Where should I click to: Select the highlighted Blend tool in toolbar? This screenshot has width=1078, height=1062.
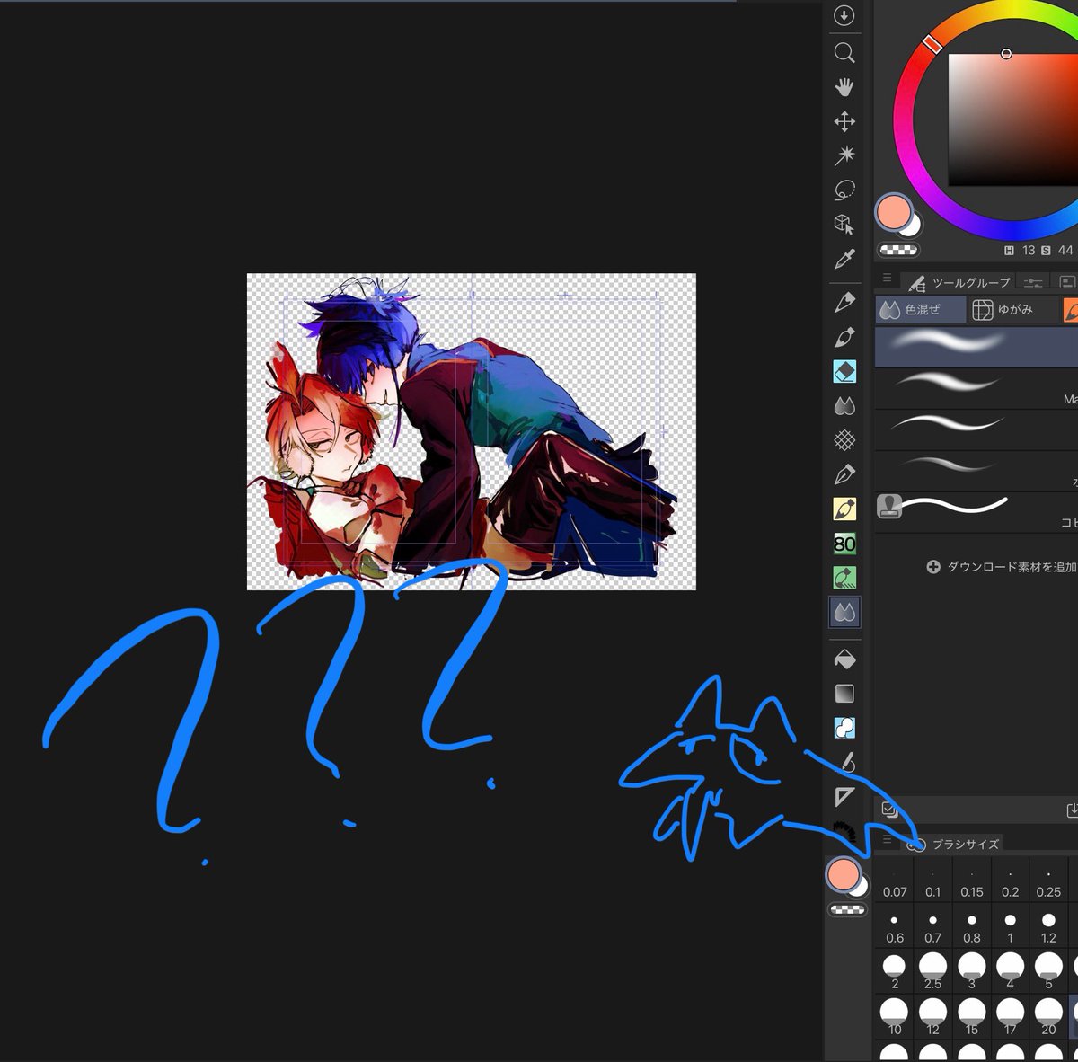coord(844,613)
